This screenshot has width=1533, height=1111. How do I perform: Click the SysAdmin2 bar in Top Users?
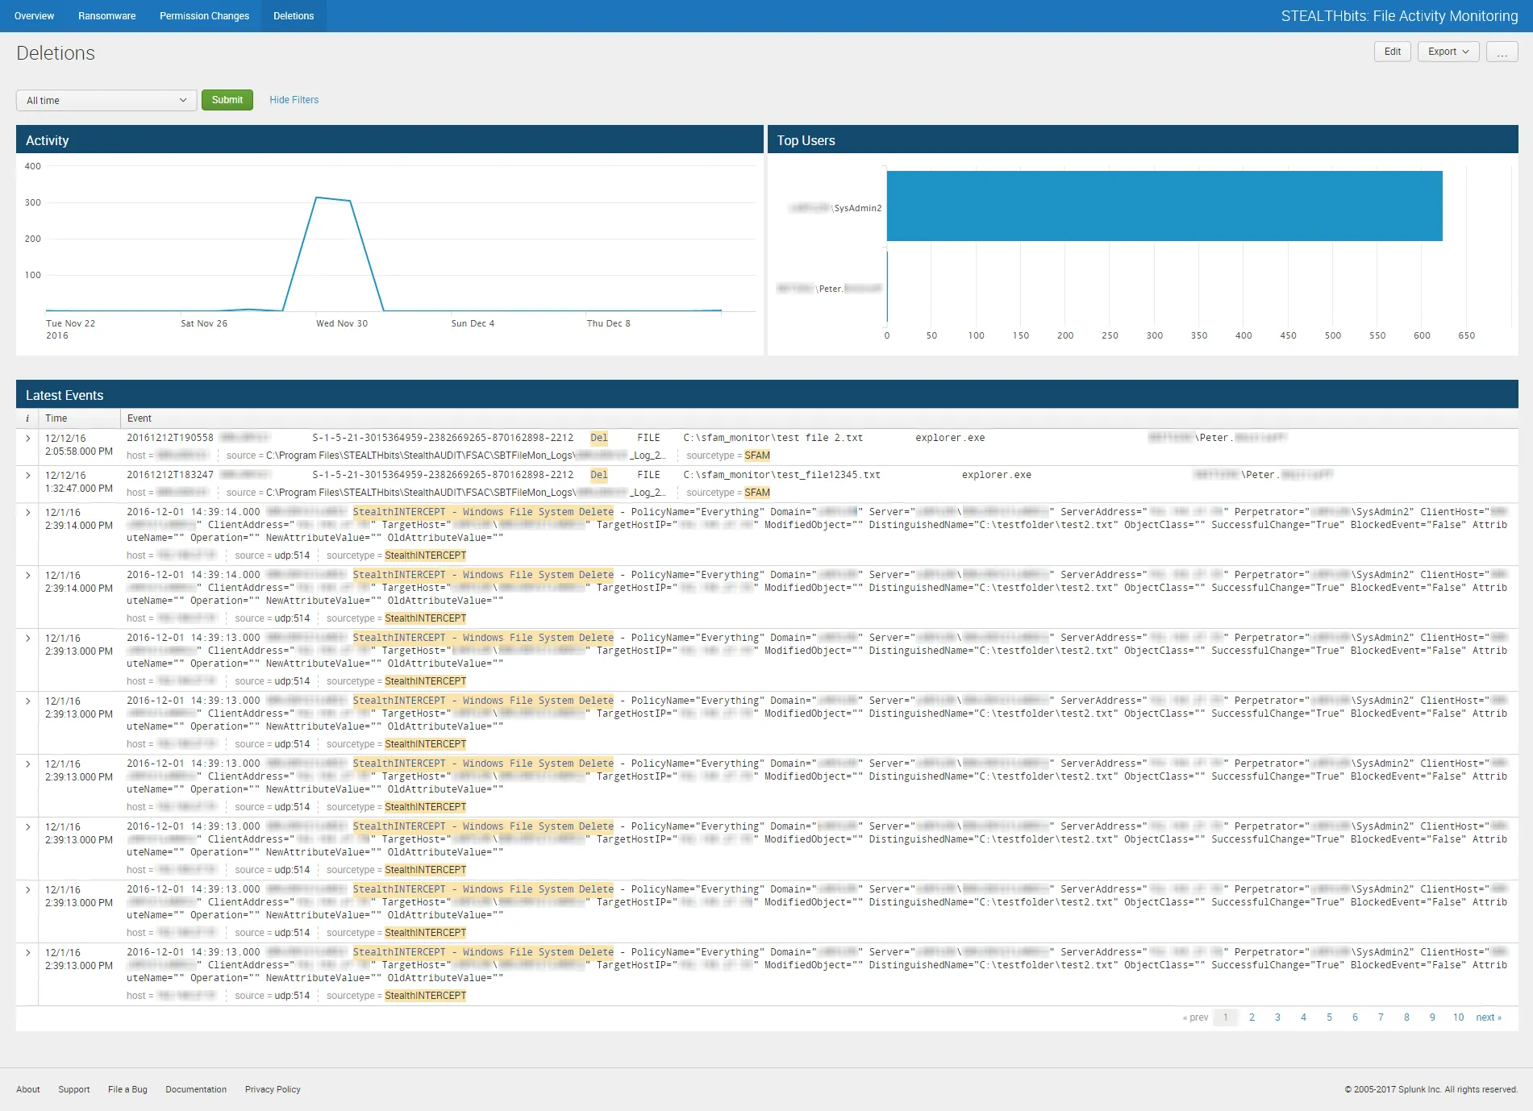(x=1164, y=206)
